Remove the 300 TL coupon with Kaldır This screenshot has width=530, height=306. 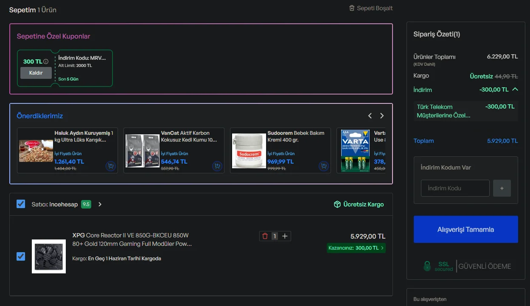pyautogui.click(x=36, y=73)
